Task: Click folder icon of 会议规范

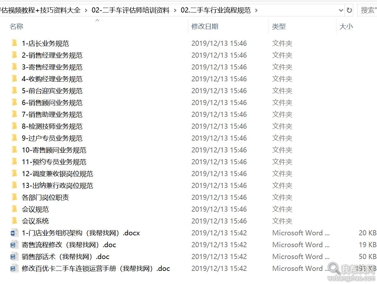Action: click(14, 209)
